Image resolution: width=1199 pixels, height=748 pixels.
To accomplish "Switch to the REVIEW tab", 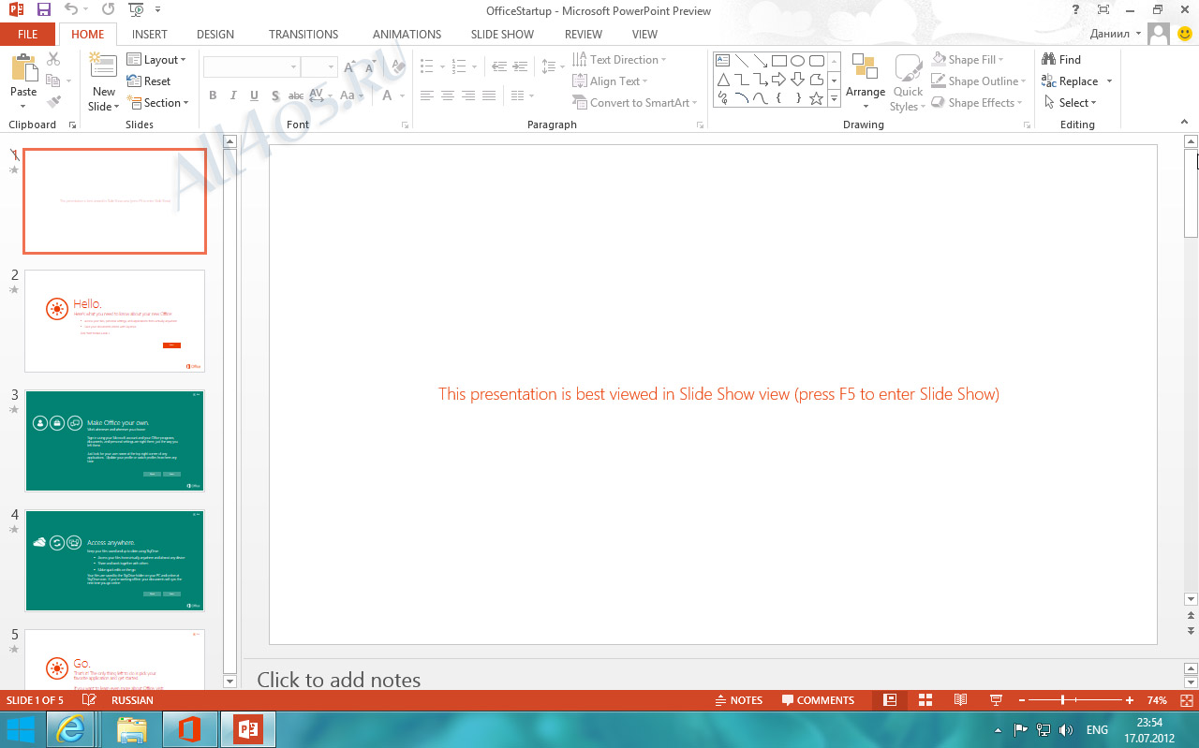I will tap(584, 35).
